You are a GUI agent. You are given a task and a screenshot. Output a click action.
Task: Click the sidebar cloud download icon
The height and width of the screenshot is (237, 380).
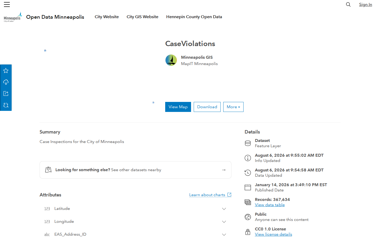click(x=6, y=82)
